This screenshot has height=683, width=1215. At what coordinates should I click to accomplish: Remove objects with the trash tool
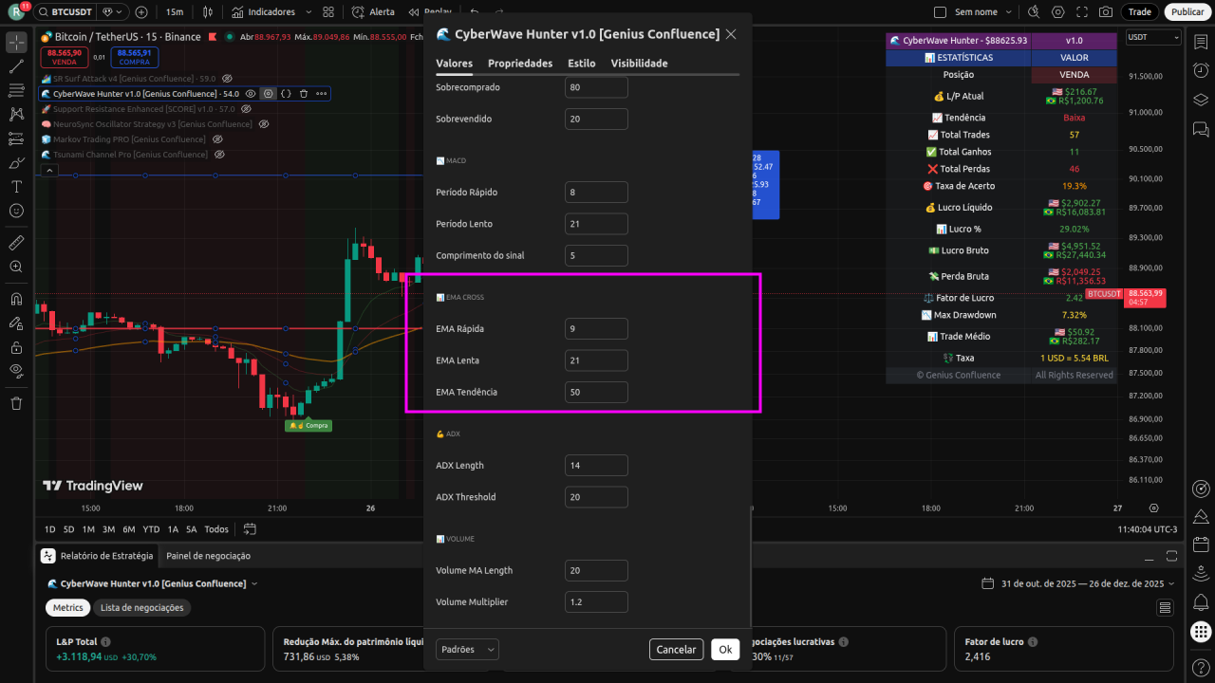(16, 403)
